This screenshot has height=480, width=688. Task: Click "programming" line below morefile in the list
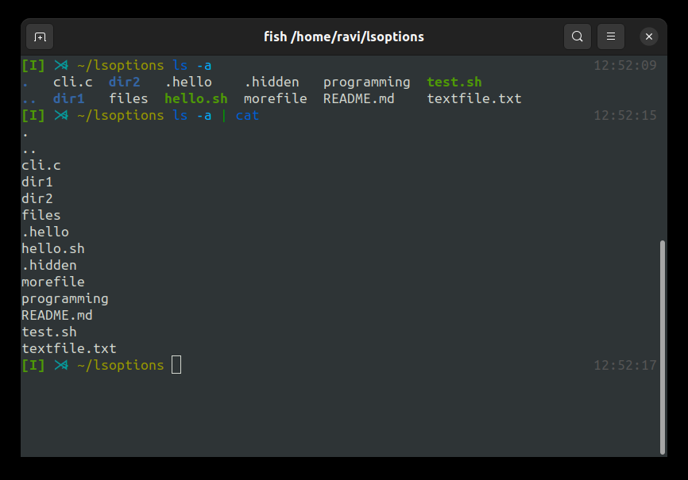pyautogui.click(x=65, y=298)
